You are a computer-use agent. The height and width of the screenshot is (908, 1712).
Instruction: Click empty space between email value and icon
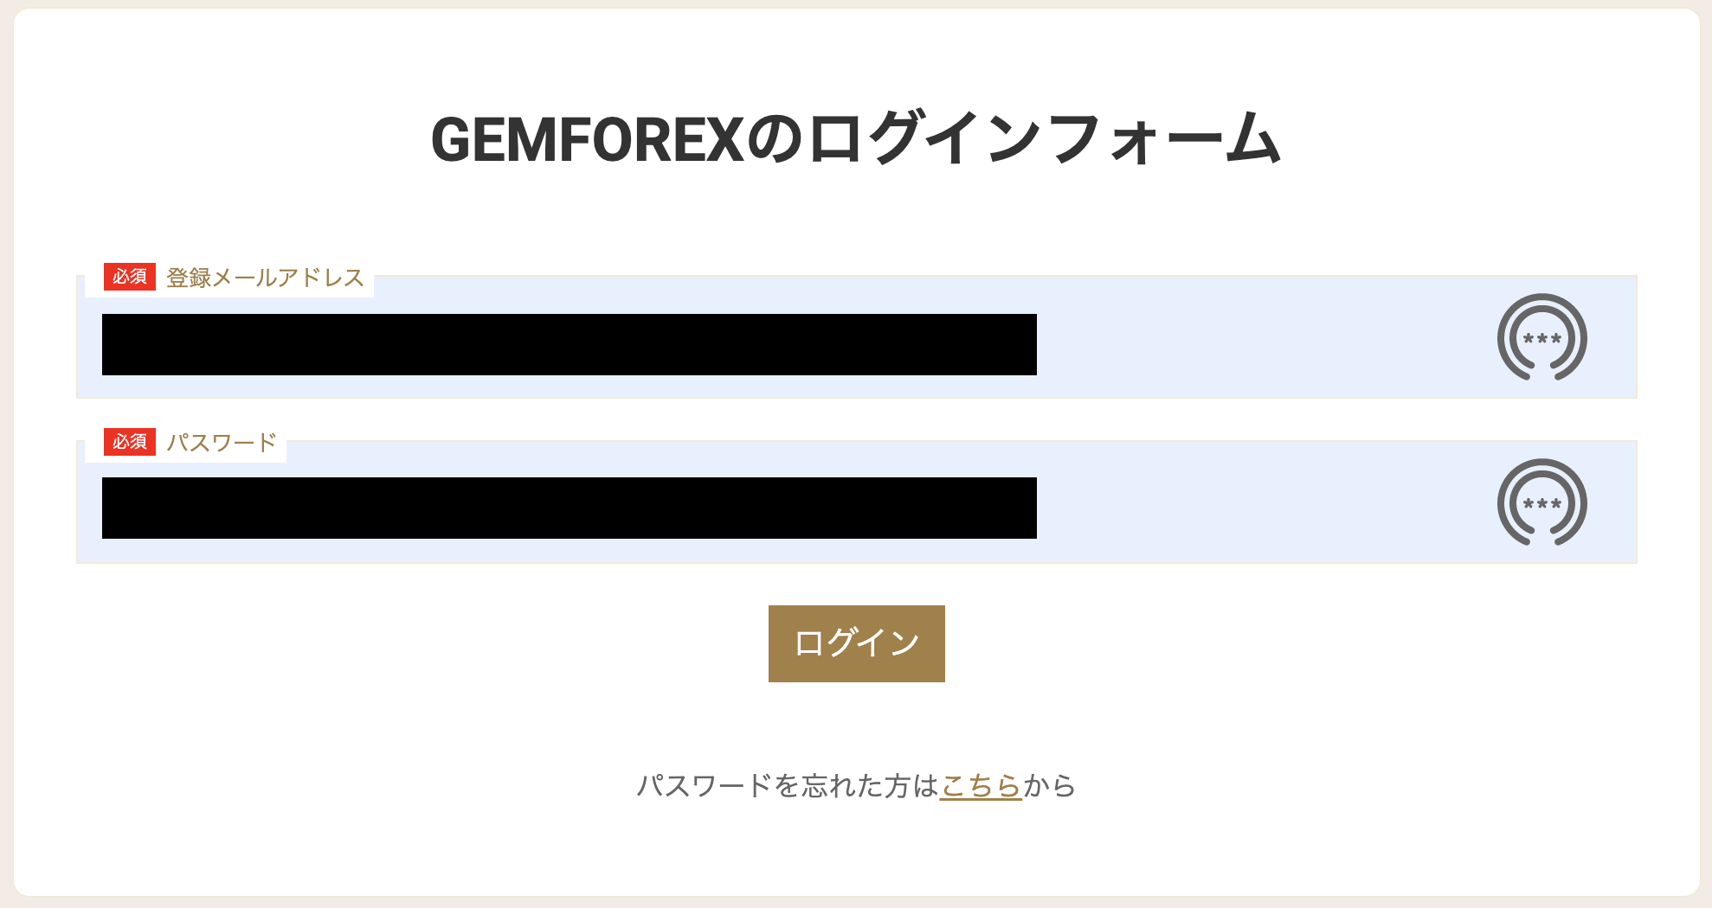click(1264, 344)
